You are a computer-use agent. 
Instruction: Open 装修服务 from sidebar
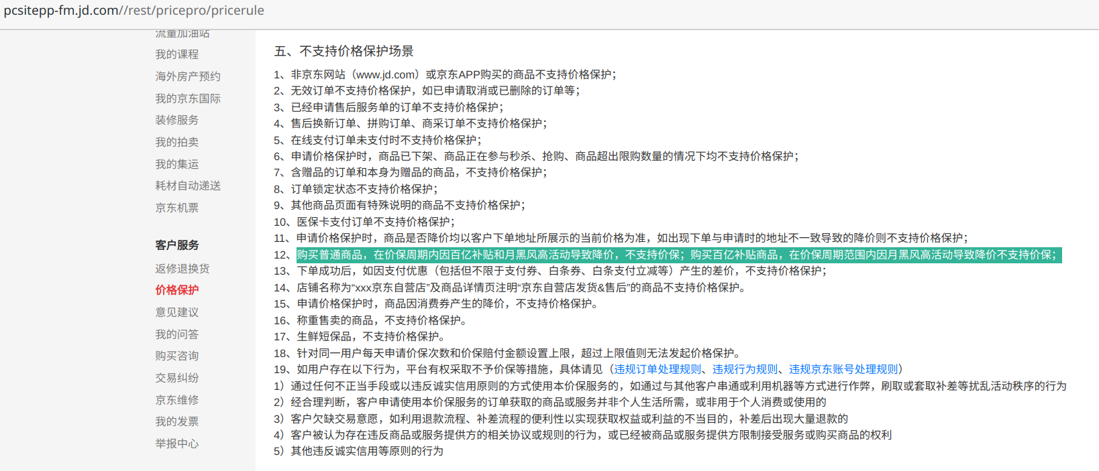coord(176,120)
